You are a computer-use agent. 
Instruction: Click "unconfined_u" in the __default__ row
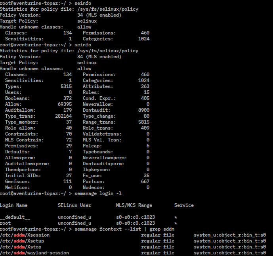point(74,217)
